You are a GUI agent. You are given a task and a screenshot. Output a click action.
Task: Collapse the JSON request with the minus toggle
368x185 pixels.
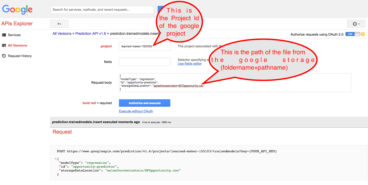[x=56, y=159]
